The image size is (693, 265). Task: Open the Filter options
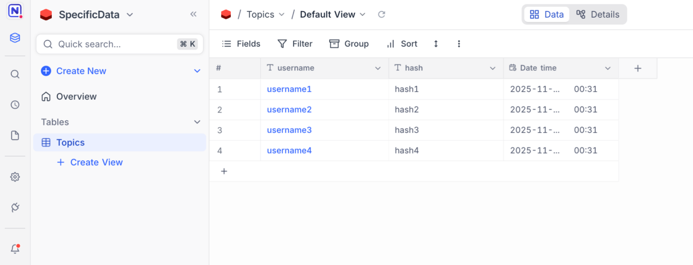coord(295,44)
